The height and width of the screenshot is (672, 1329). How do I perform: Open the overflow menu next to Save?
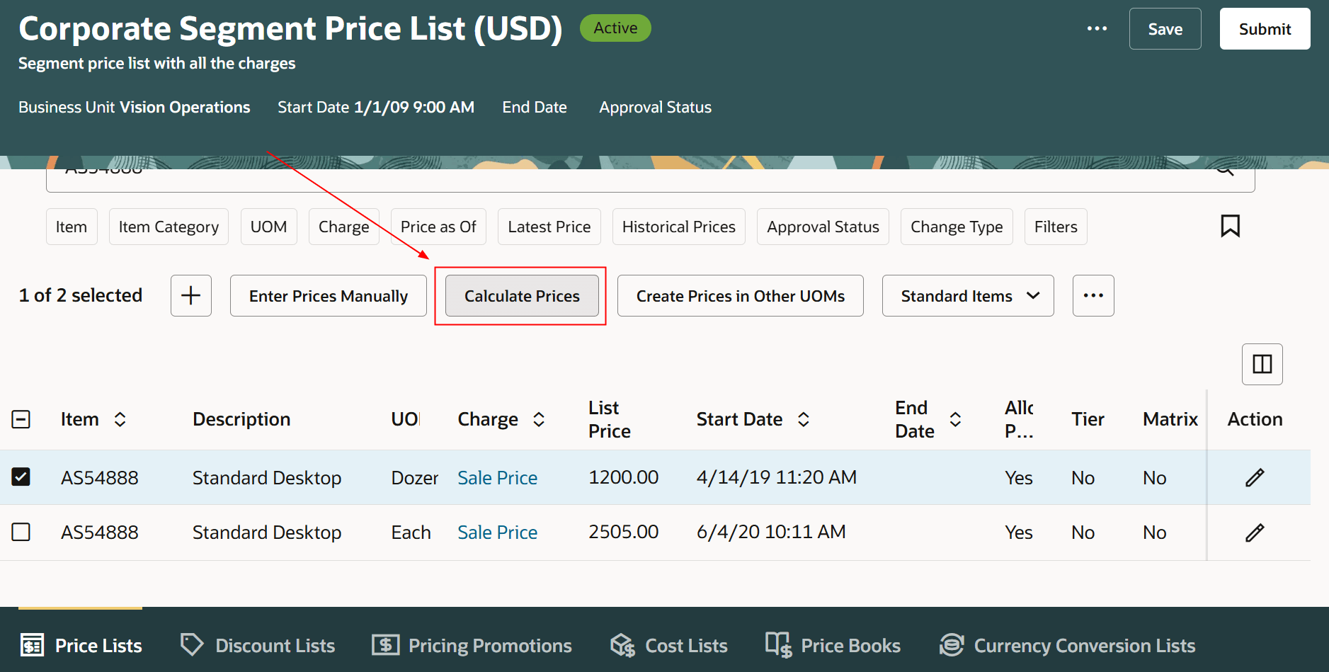[x=1097, y=28]
